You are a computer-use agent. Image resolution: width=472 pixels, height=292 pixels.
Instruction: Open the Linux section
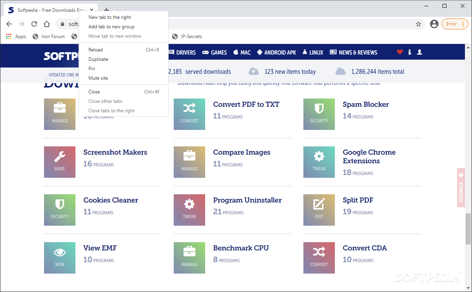point(313,52)
